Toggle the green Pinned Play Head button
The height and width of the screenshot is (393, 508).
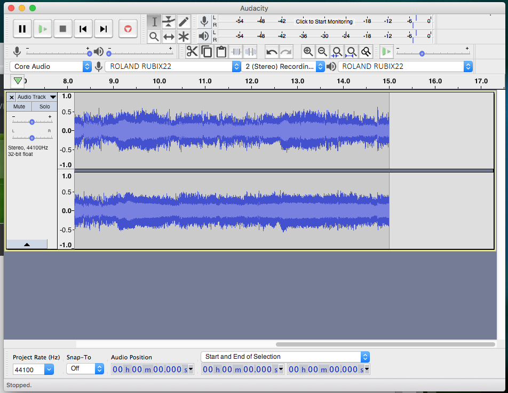coord(18,81)
